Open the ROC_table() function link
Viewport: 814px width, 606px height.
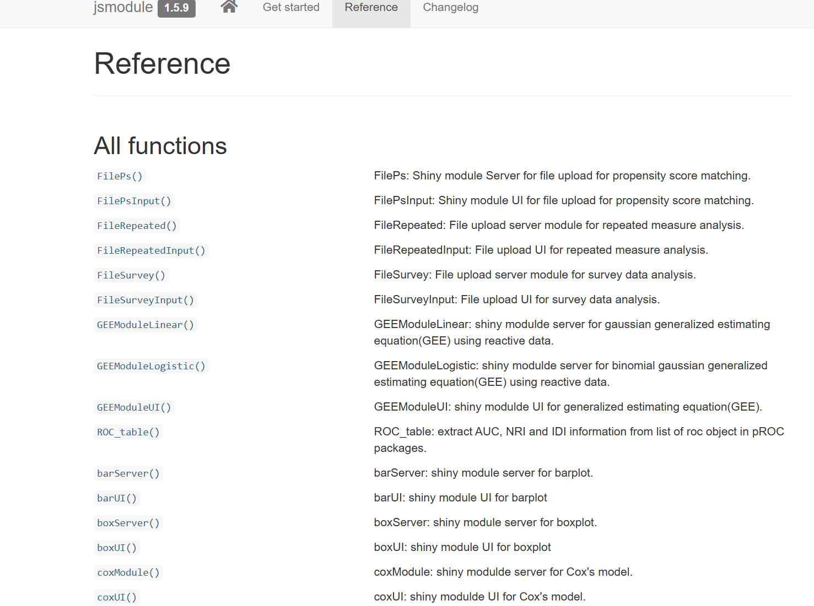click(x=128, y=432)
